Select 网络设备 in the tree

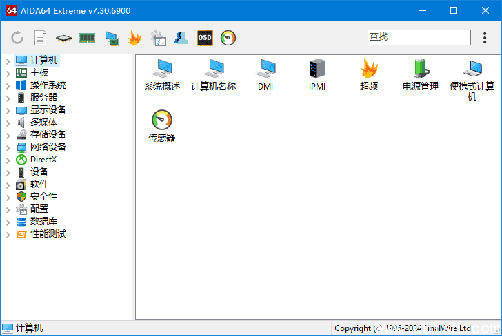click(48, 147)
